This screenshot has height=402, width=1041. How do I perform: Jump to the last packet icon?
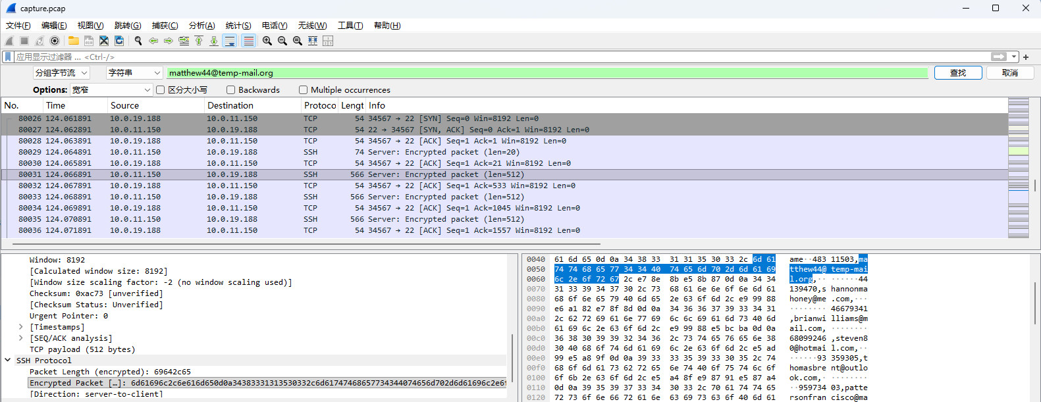pyautogui.click(x=214, y=41)
